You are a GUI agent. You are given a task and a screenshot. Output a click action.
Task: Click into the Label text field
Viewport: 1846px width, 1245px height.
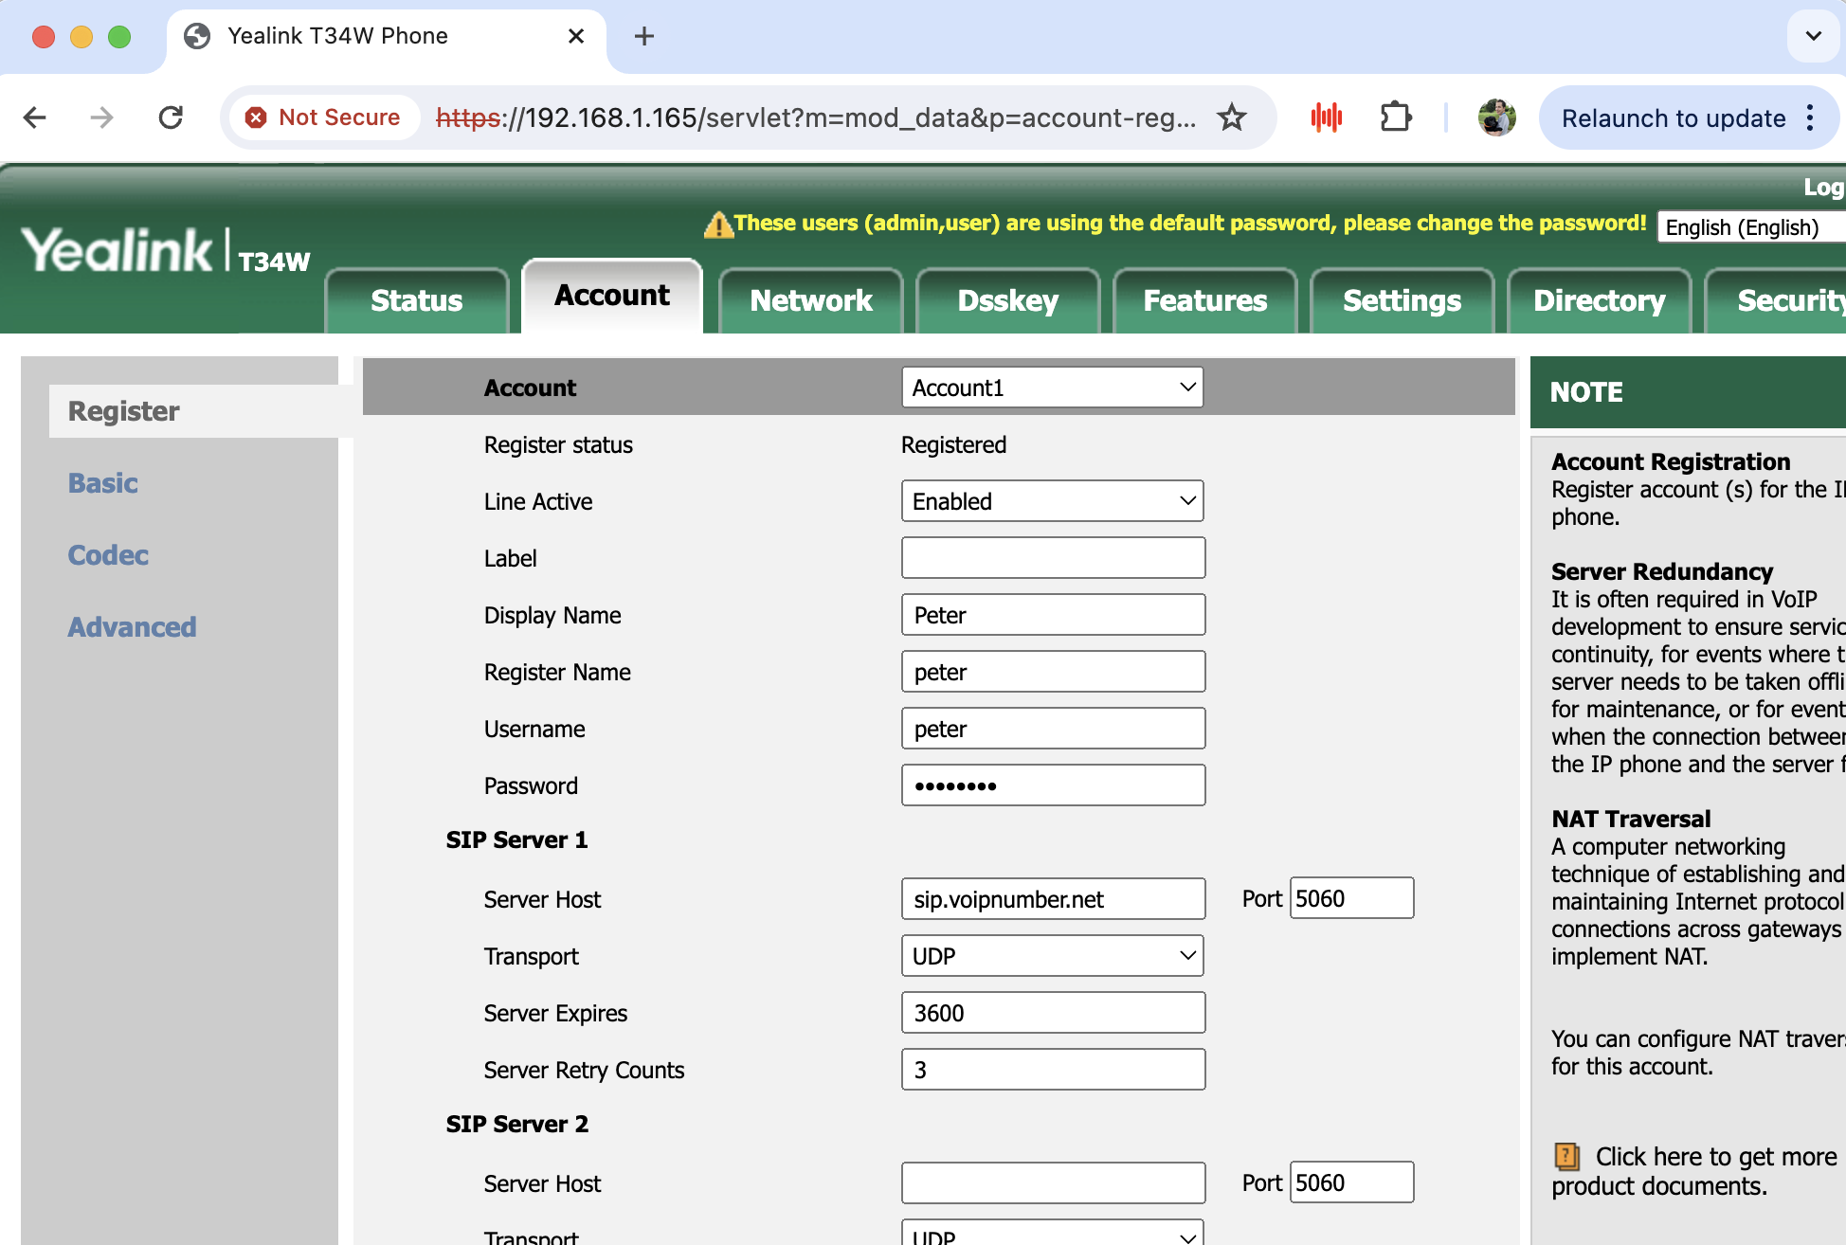coord(1052,558)
